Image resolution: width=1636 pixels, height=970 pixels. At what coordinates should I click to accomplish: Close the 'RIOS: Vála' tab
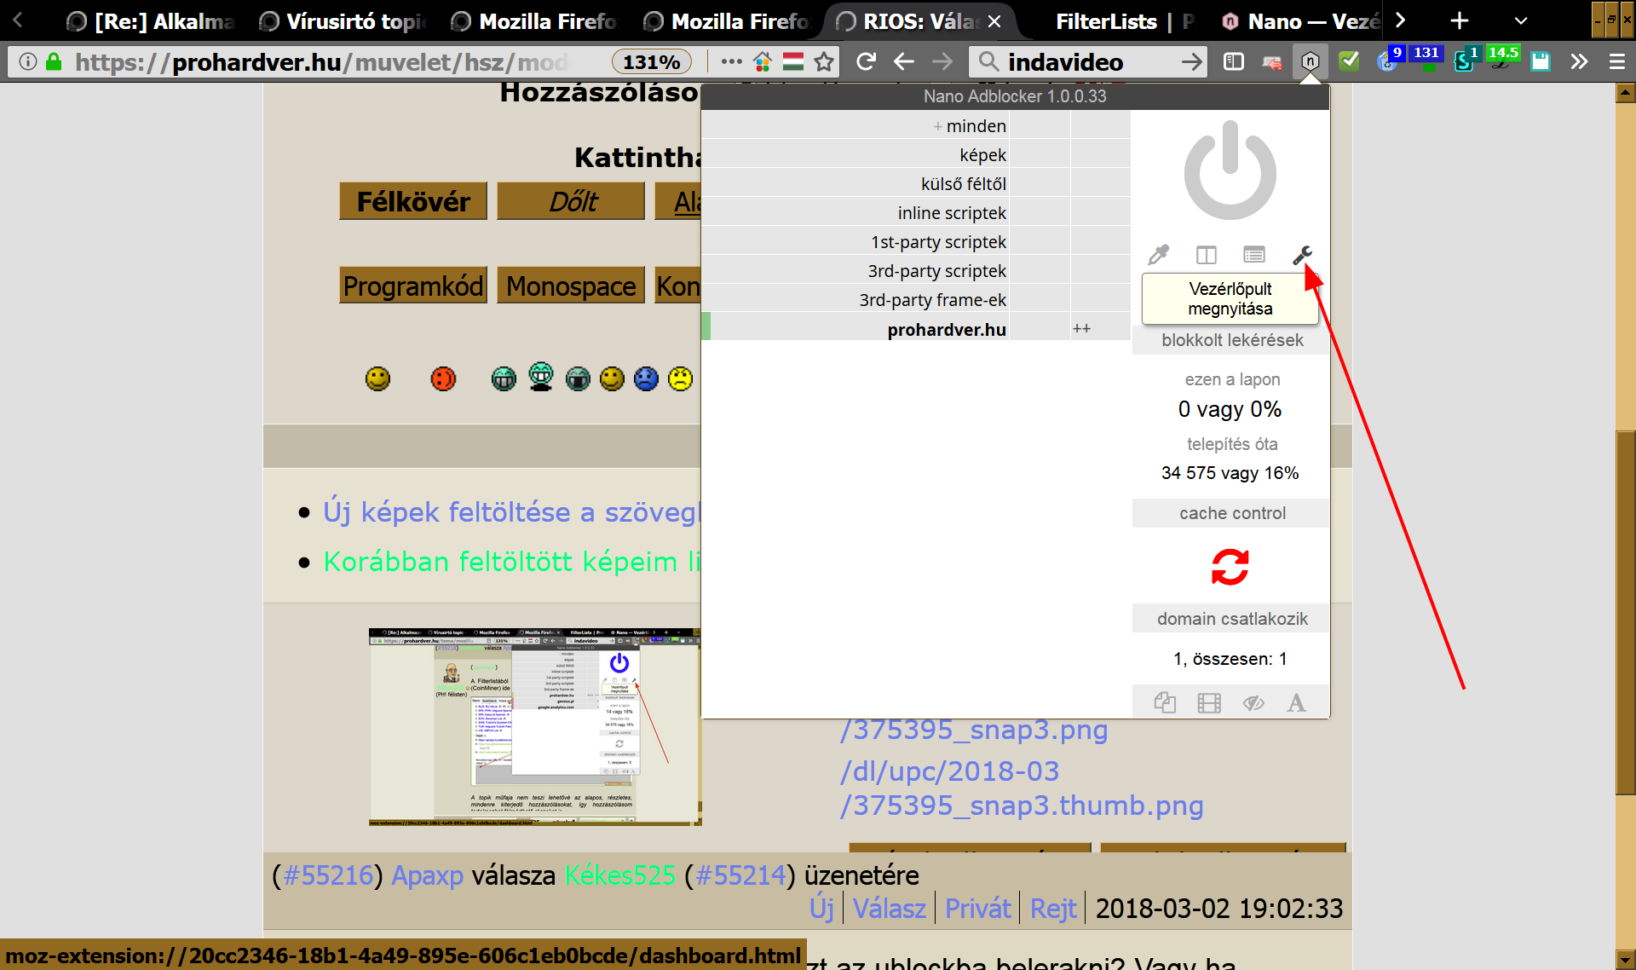point(994,21)
